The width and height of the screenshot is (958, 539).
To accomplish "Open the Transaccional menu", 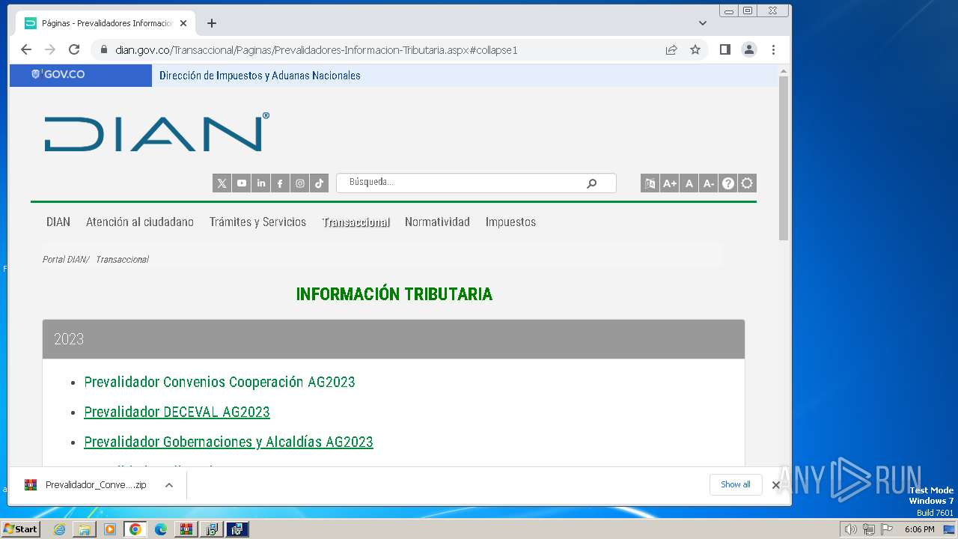I will pyautogui.click(x=356, y=222).
